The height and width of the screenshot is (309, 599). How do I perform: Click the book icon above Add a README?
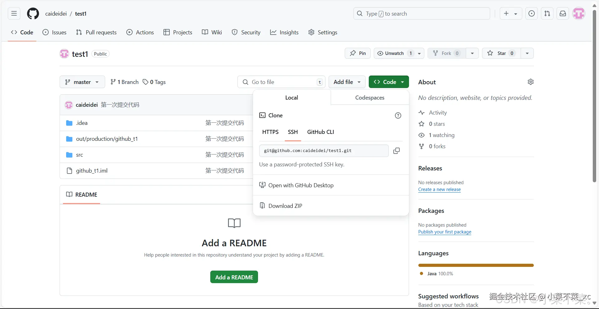(x=234, y=223)
